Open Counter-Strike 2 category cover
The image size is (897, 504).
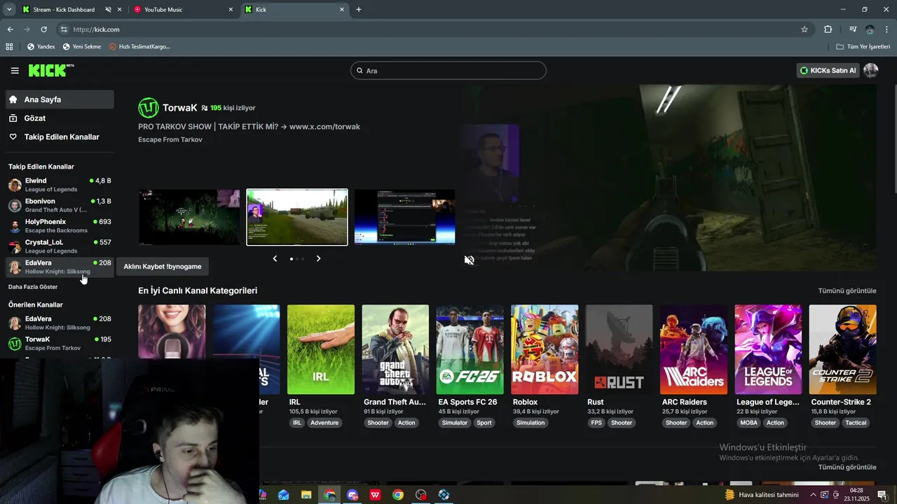click(842, 349)
